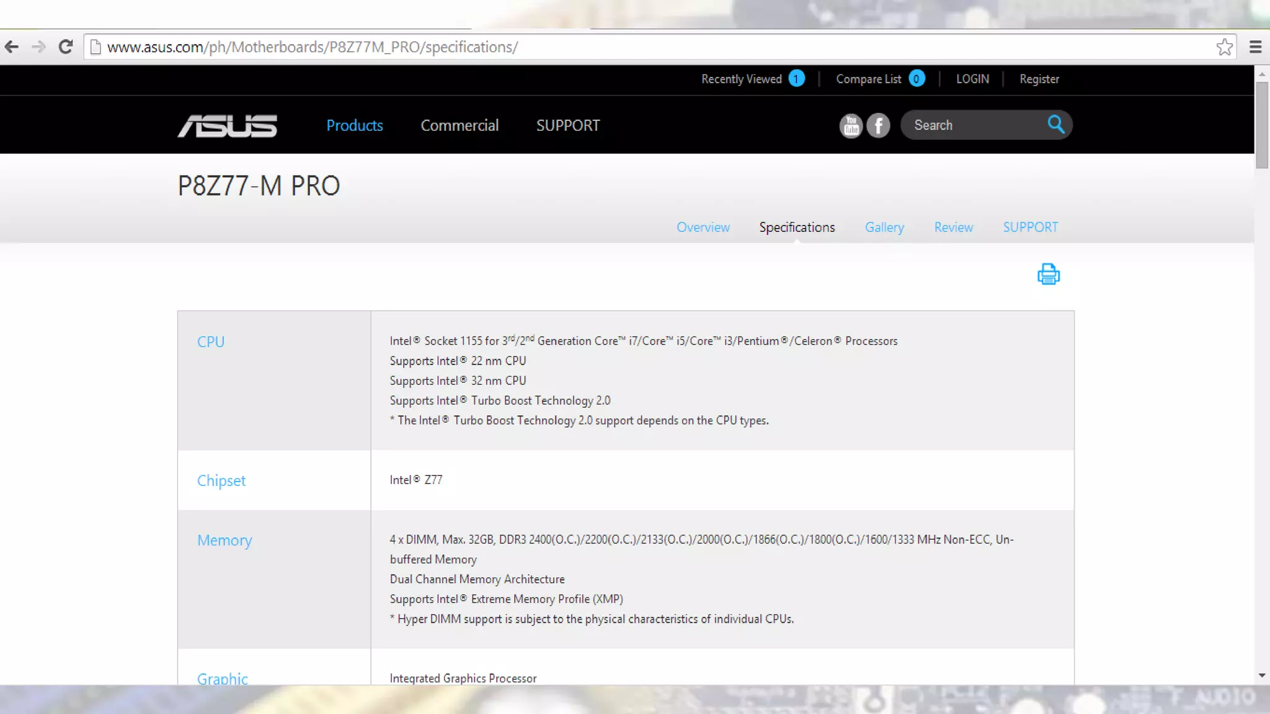Viewport: 1270px width, 714px height.
Task: Click the Compare List count badge
Action: [x=917, y=79]
